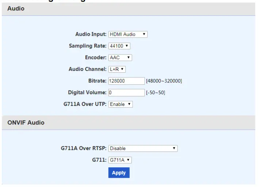This screenshot has width=260, height=187.
Task: Click the "Digital Volume:" text label
Action: click(87, 92)
